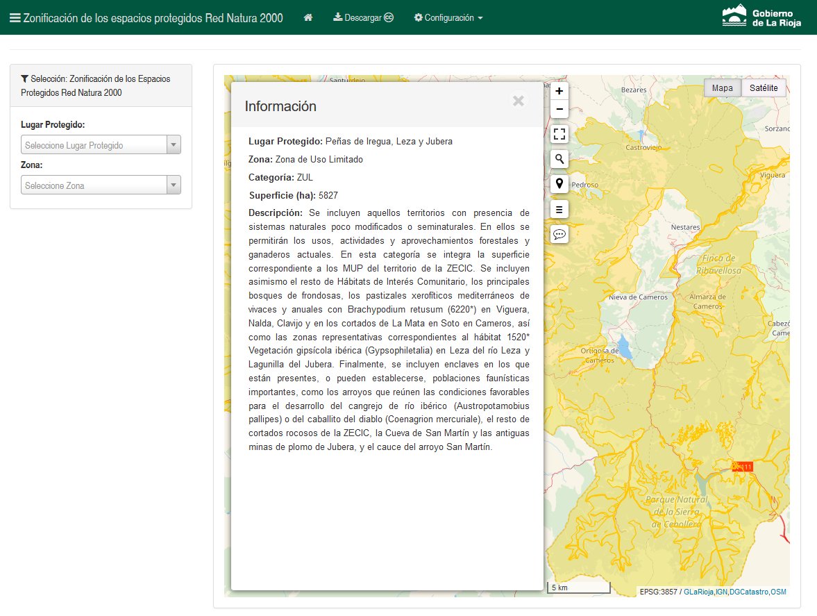
Task: Zoom in the map with plus button
Action: click(559, 91)
